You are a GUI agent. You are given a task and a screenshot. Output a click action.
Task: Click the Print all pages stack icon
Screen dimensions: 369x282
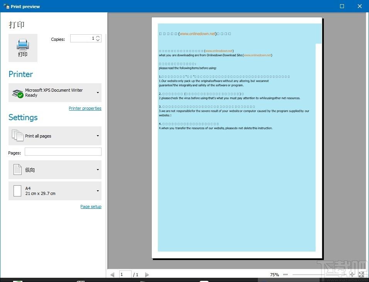18,135
